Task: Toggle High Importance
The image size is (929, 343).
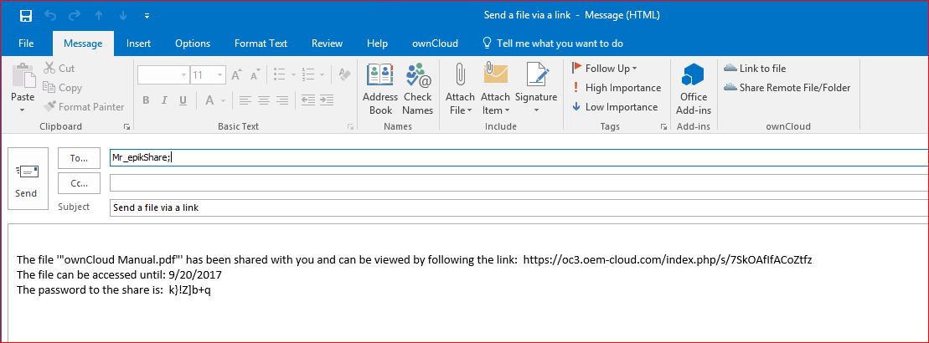Action: [617, 88]
